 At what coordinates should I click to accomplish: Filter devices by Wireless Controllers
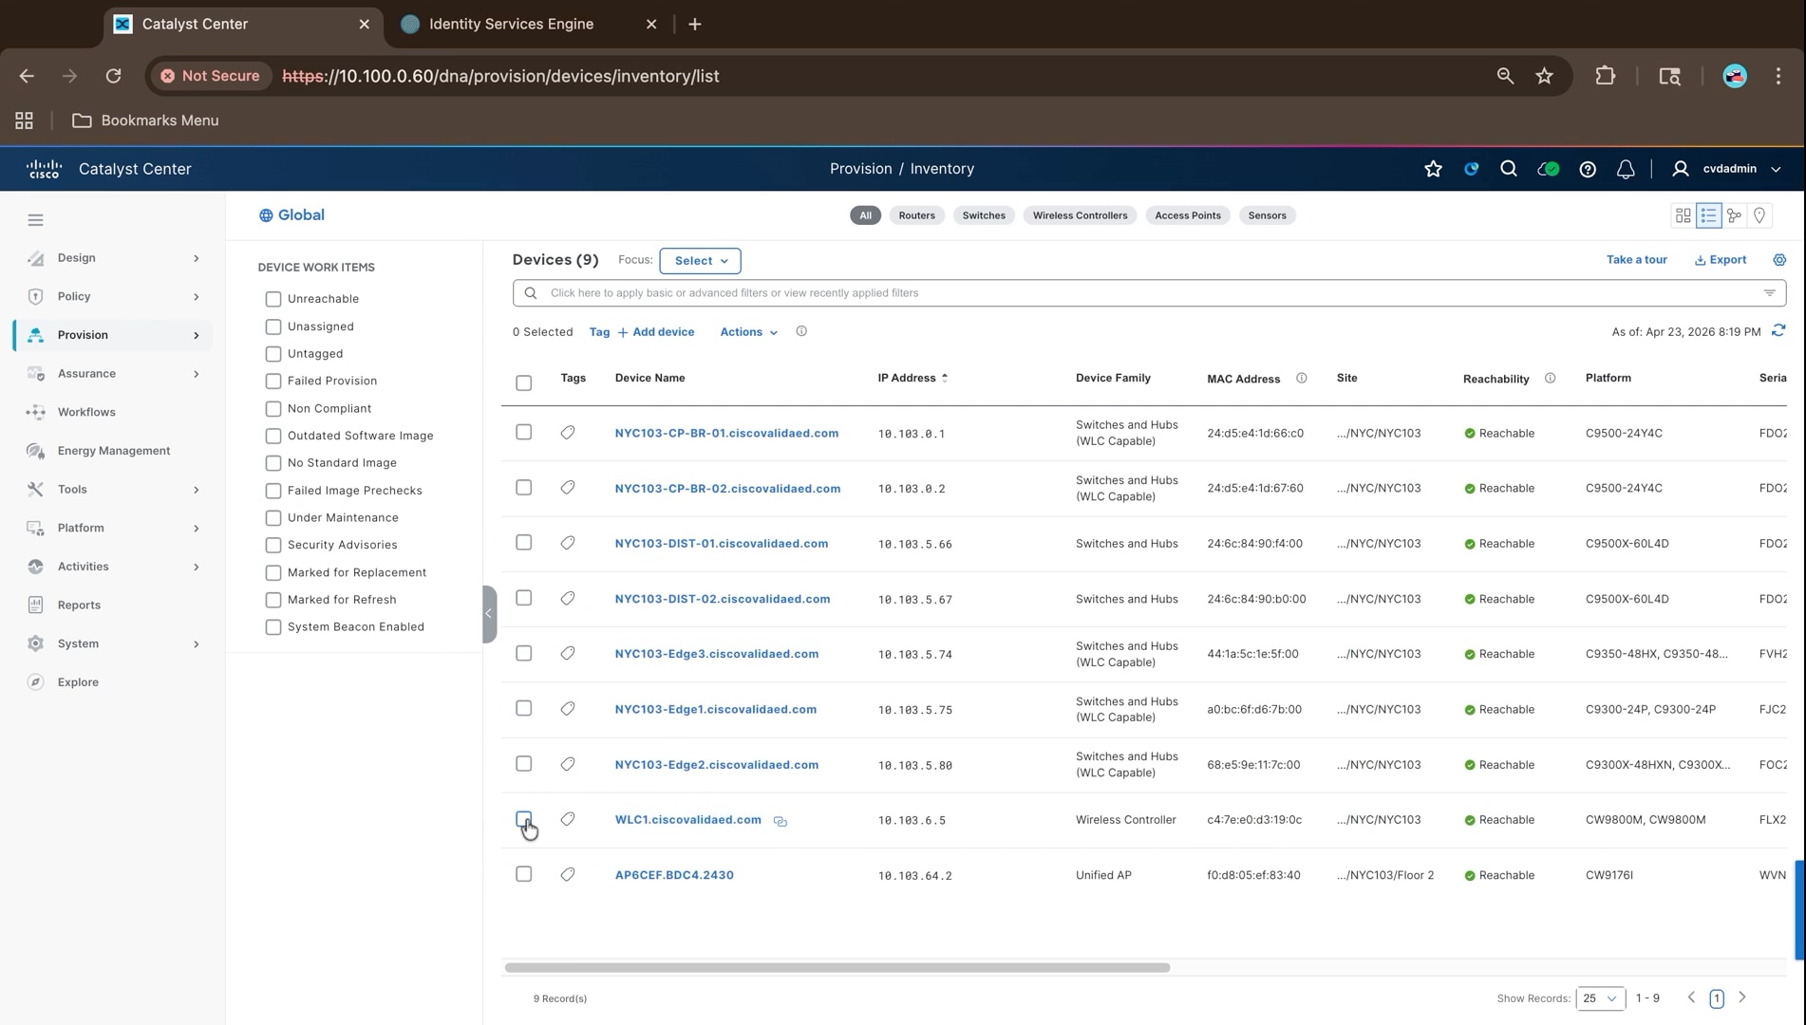pyautogui.click(x=1080, y=215)
